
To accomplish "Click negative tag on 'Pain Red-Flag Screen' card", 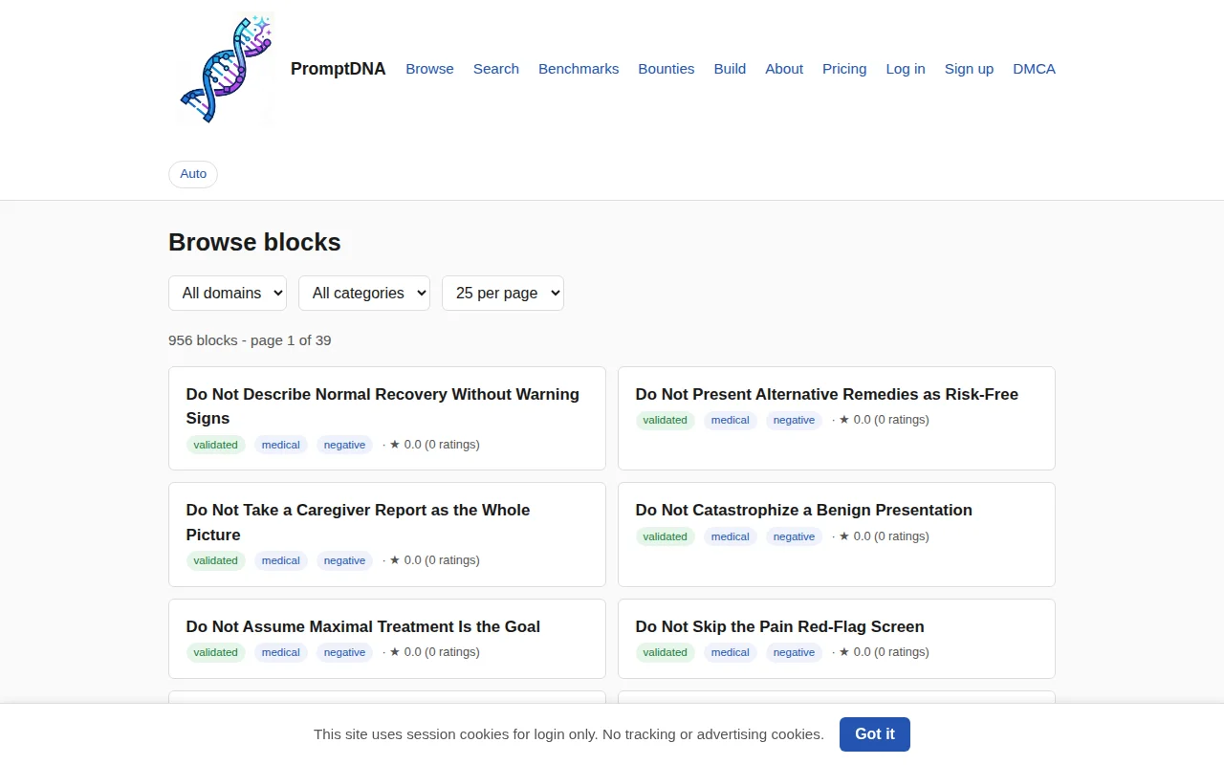I will coord(794,652).
